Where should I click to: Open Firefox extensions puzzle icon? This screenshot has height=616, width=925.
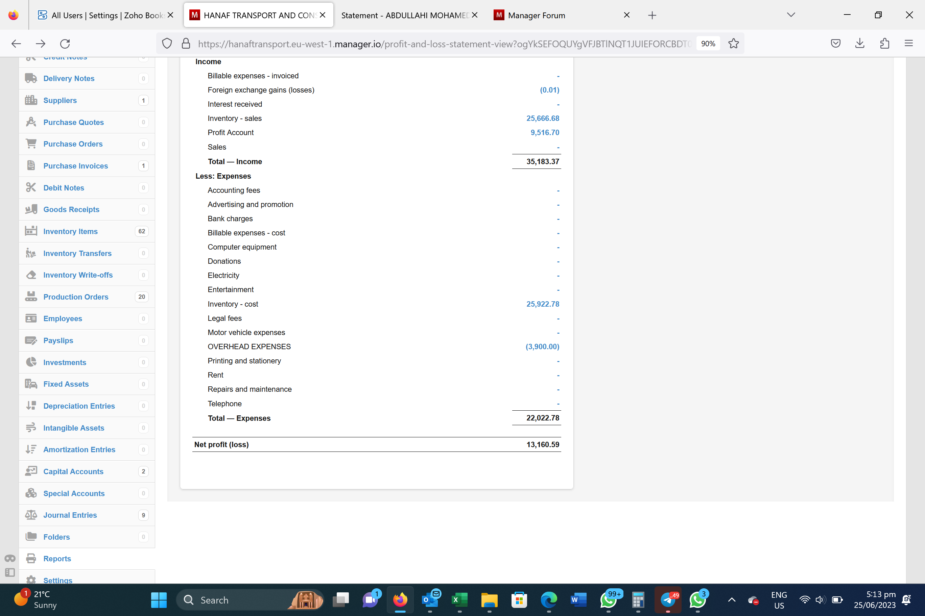click(884, 44)
